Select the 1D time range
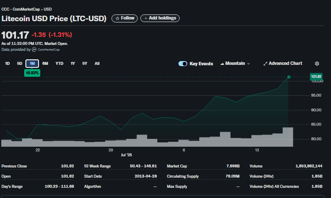 tap(7, 63)
